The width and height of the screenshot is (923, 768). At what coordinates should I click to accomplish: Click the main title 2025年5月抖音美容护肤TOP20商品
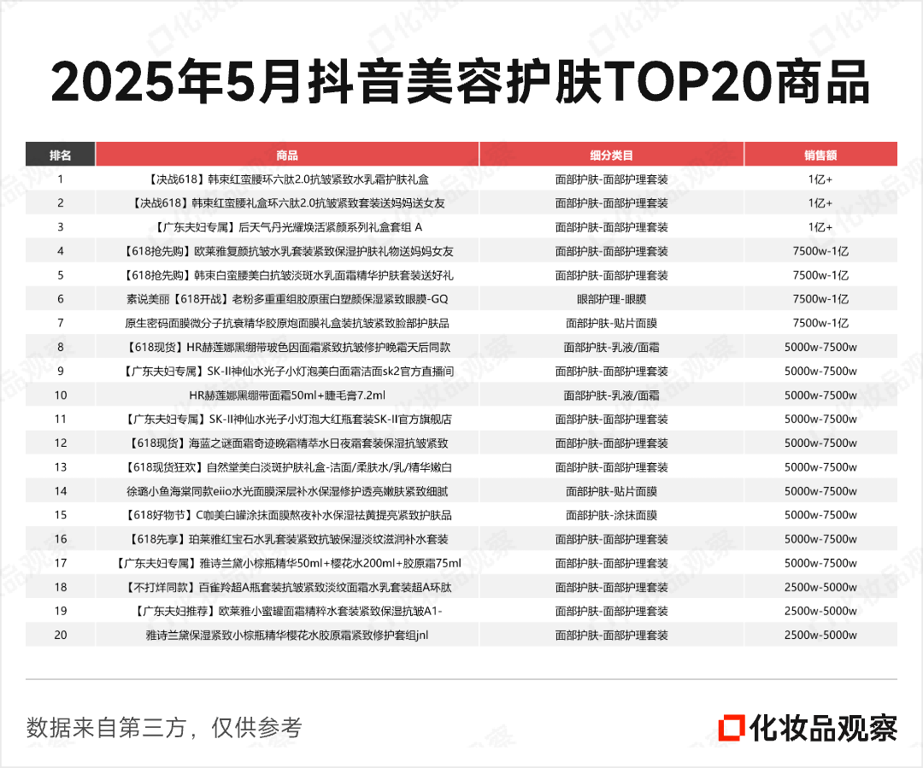[x=461, y=82]
